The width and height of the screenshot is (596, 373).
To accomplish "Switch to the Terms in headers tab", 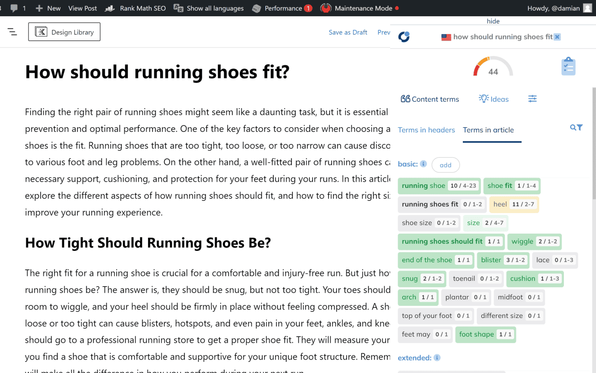I will coord(427,130).
